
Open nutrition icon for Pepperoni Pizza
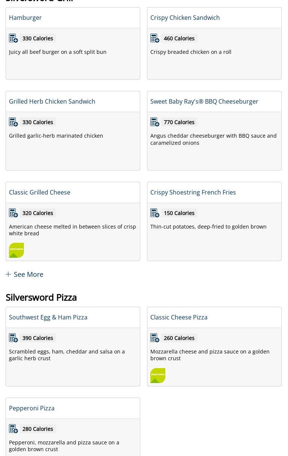coord(13,429)
